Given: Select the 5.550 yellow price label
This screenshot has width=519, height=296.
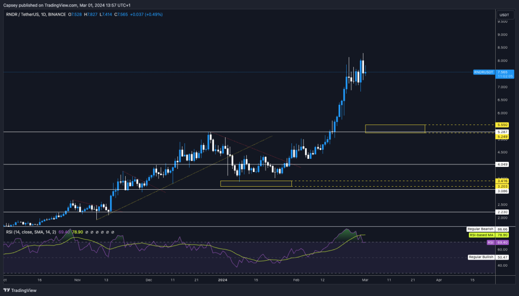Looking at the screenshot, I should (x=502, y=125).
